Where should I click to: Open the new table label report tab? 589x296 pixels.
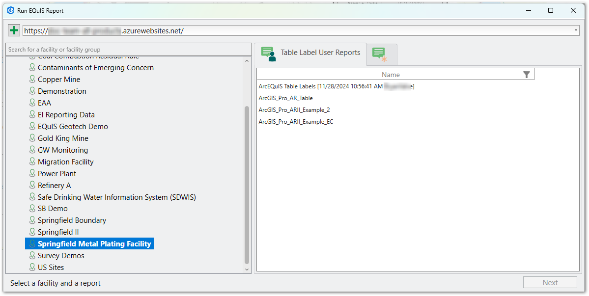(x=382, y=54)
